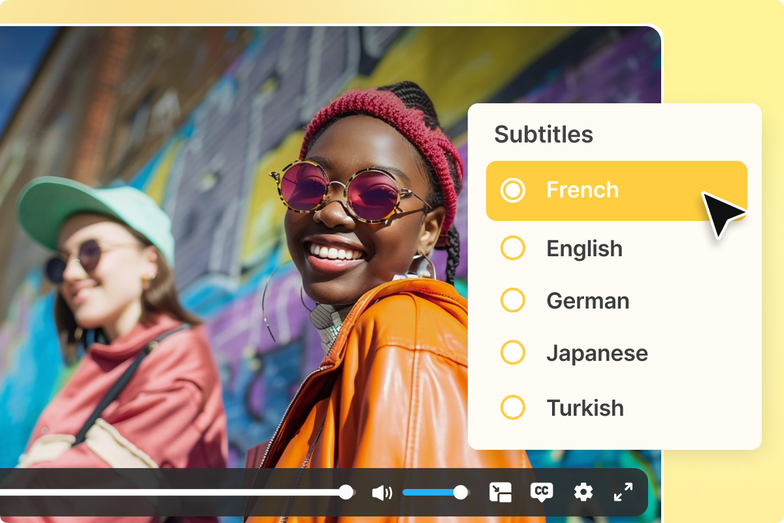Click the "Turkish" label text

pyautogui.click(x=585, y=408)
